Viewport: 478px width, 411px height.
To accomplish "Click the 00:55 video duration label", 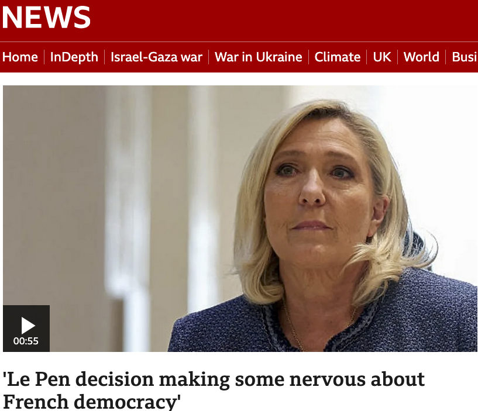I will coord(26,341).
